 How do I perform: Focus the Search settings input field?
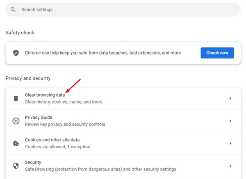point(123,9)
